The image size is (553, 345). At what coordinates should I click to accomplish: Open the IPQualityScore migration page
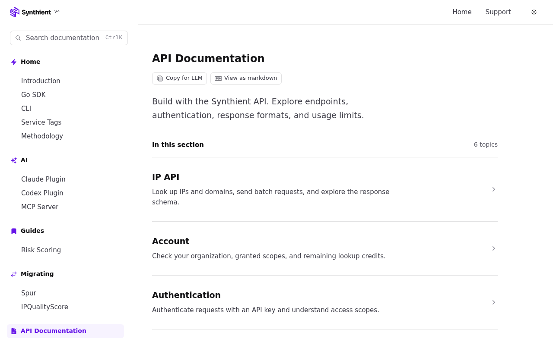coord(44,307)
